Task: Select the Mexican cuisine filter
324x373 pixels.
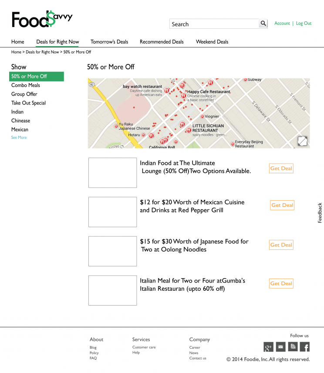Action: [x=20, y=129]
